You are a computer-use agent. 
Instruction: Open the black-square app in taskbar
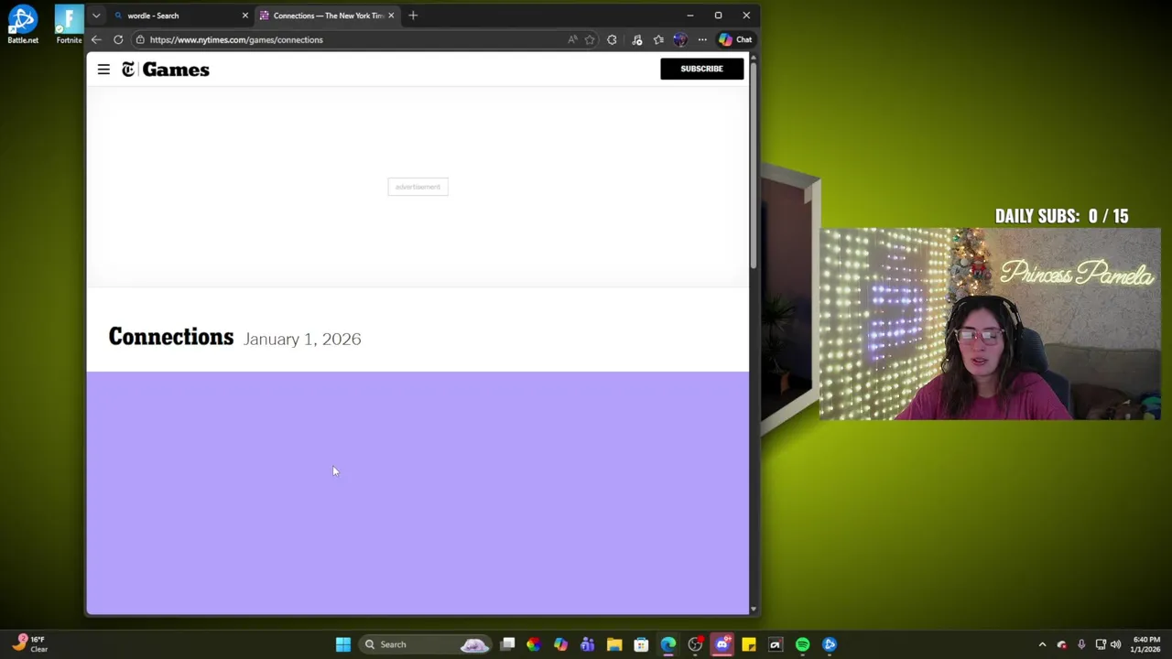pyautogui.click(x=776, y=644)
